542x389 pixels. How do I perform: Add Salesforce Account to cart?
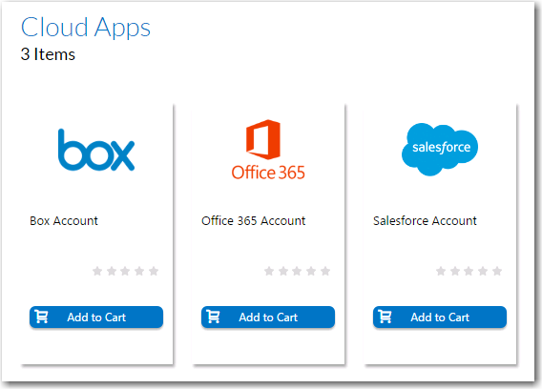tap(440, 317)
